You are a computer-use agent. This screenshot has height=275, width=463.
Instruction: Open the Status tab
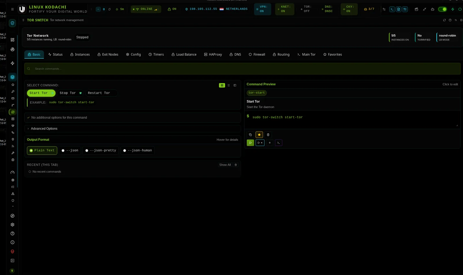[55, 55]
